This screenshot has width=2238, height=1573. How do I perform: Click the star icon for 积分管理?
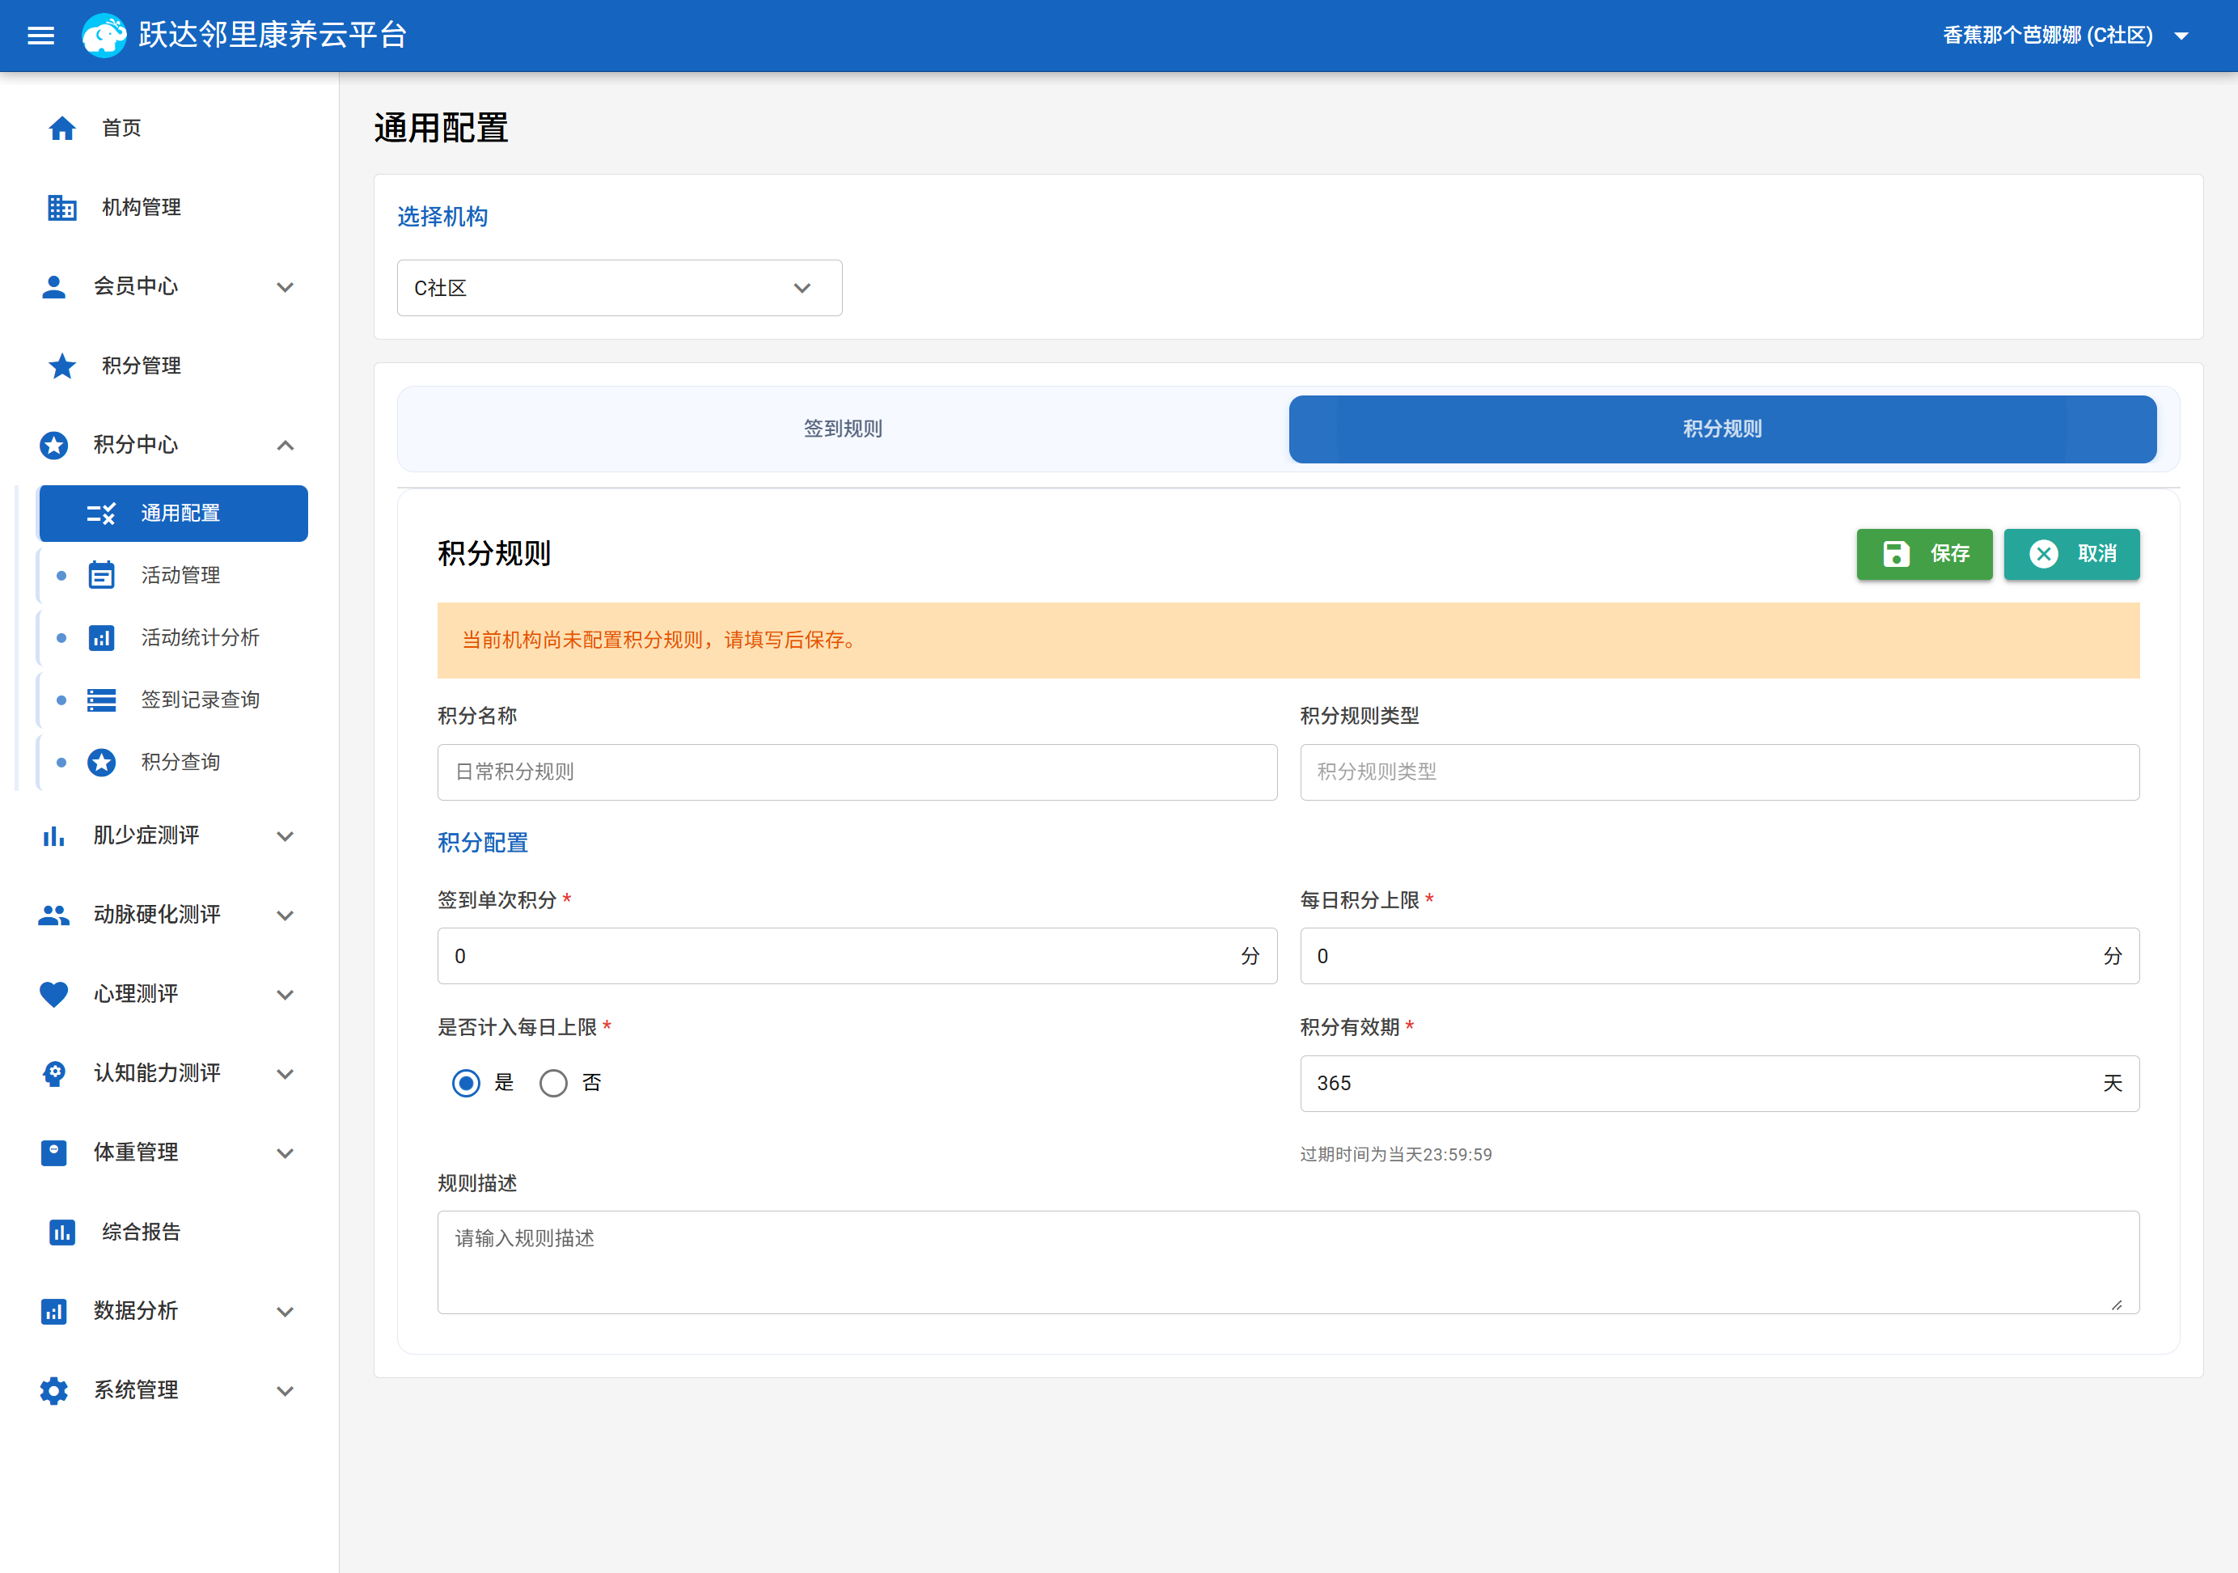(x=61, y=366)
